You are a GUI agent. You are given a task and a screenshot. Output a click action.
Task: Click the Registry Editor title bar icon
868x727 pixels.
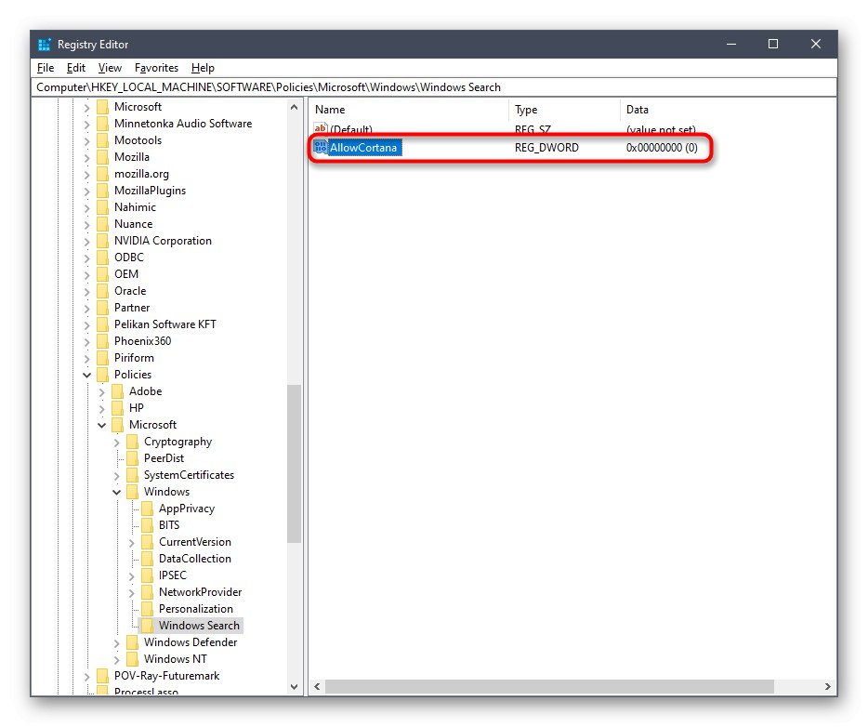pos(45,45)
